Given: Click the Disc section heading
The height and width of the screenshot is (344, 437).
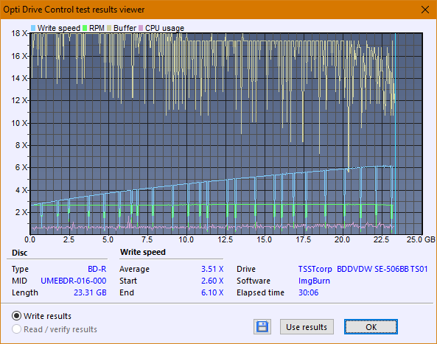Looking at the screenshot, I should (19, 253).
